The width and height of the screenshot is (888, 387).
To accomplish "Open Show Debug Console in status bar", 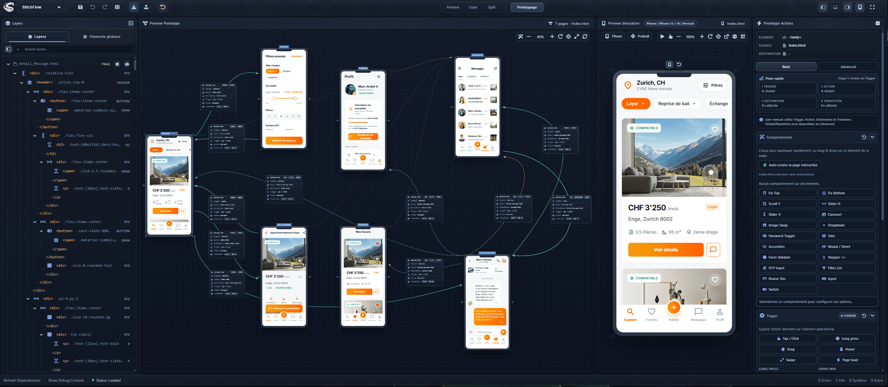I will point(66,380).
